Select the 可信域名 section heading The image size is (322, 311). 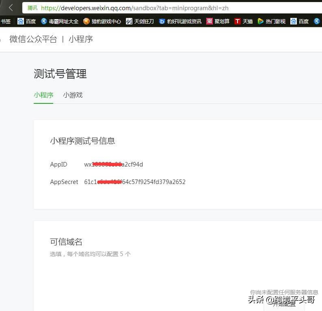tap(66, 242)
